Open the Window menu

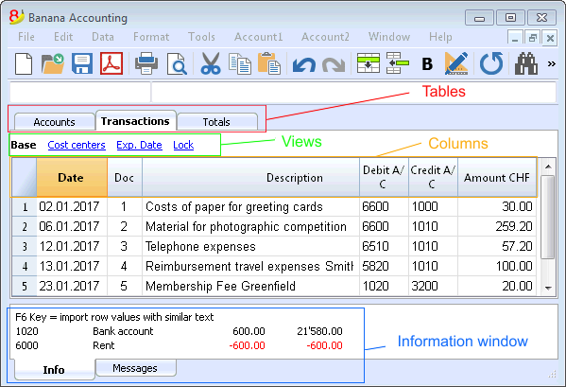point(389,37)
